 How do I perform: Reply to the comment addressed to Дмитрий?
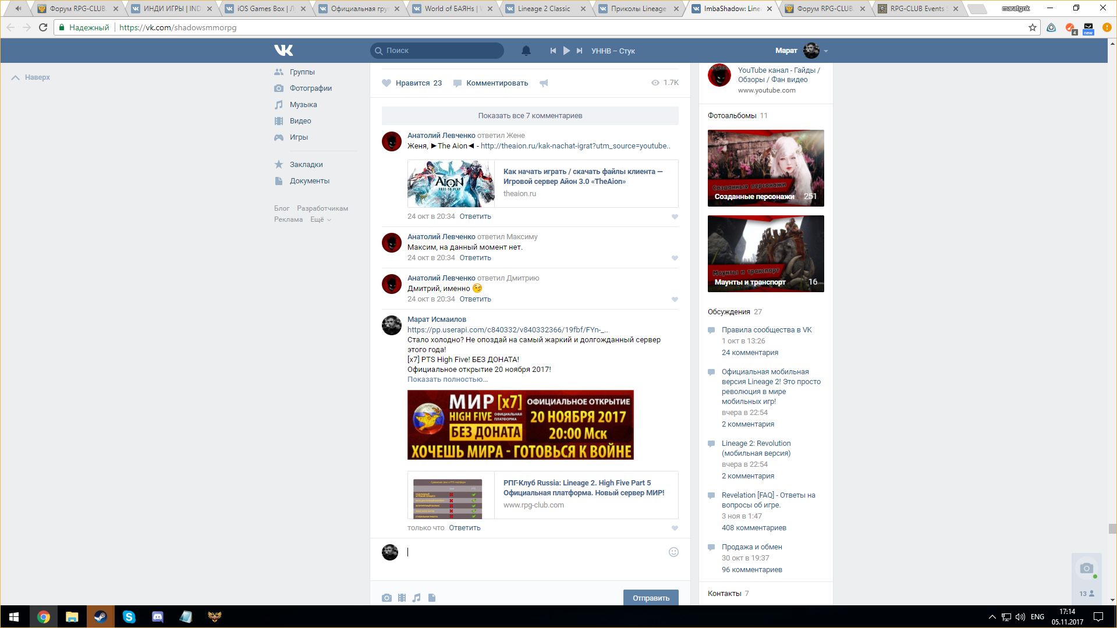[x=475, y=299]
